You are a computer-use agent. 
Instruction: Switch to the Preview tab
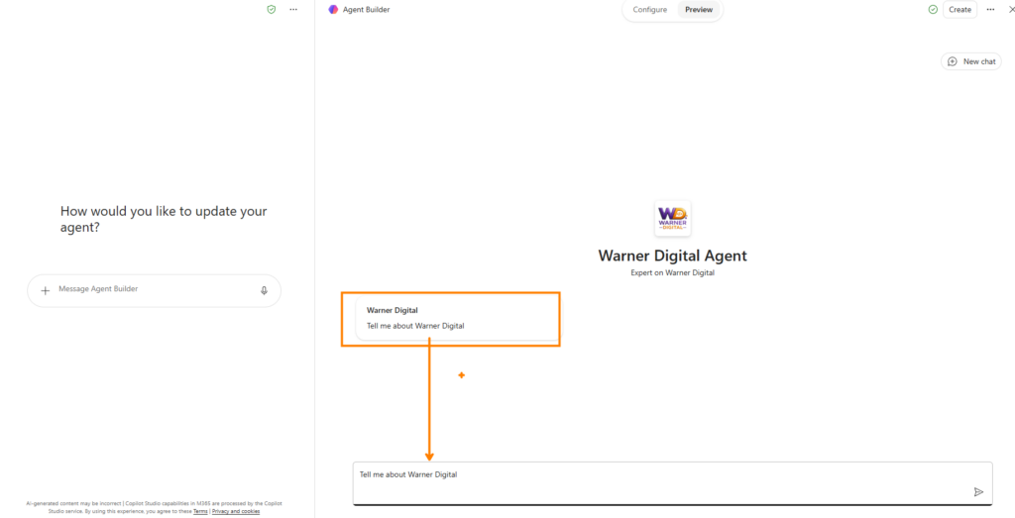pyautogui.click(x=699, y=10)
